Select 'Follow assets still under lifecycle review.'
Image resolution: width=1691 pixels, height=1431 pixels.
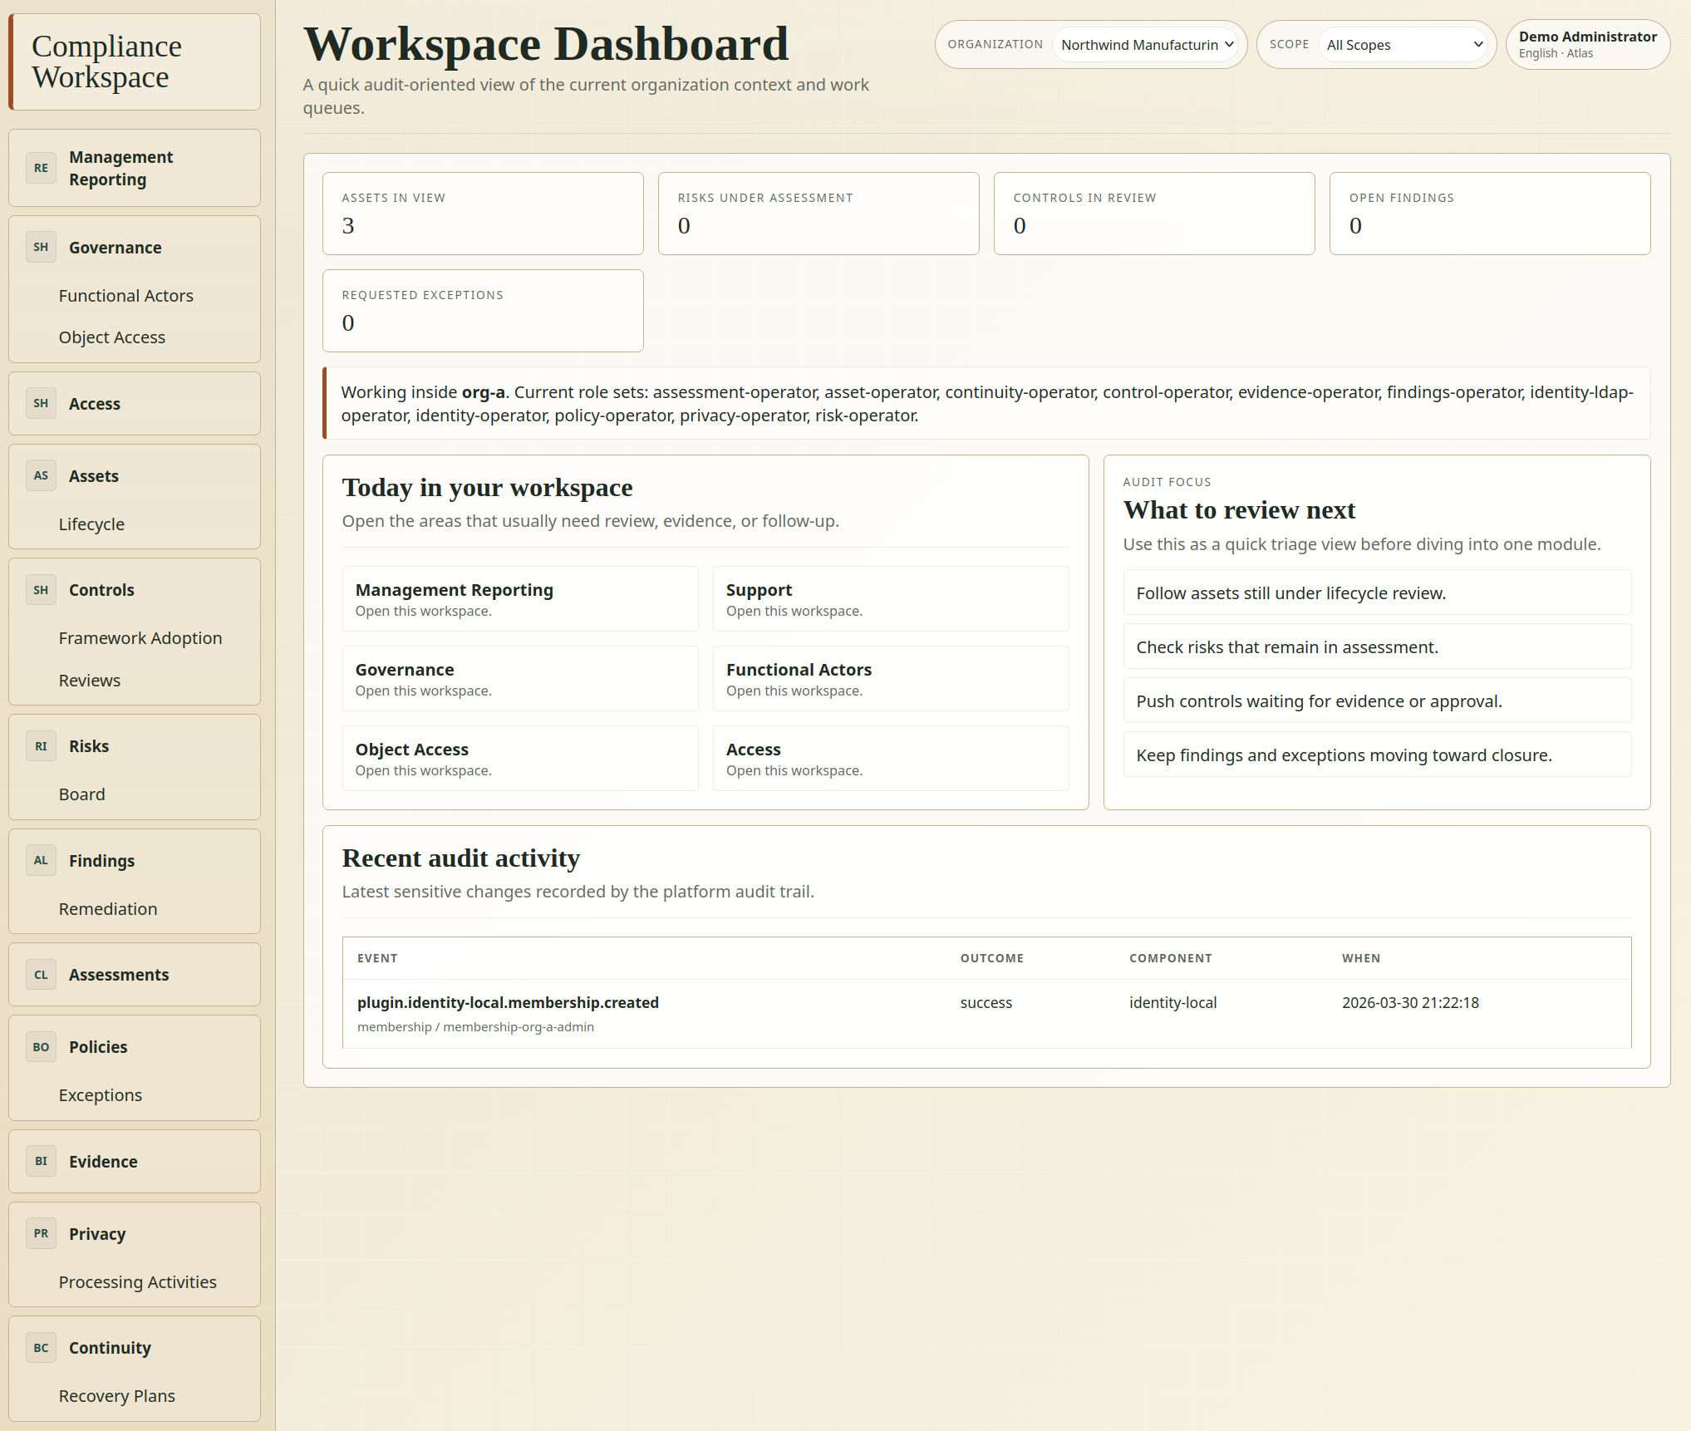click(1377, 593)
